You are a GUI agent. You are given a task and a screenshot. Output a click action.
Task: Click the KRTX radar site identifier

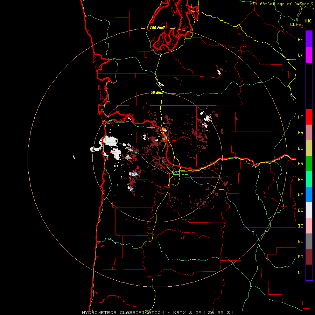click(x=180, y=313)
